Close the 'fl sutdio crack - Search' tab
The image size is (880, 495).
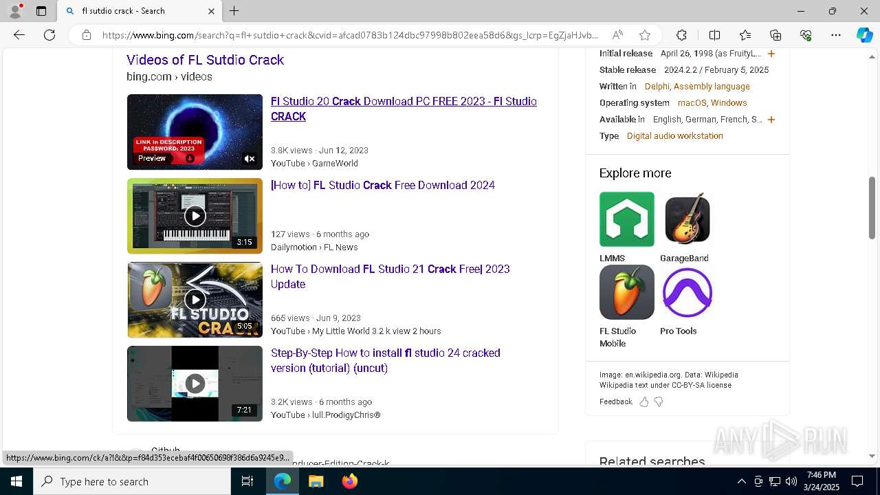click(x=211, y=11)
